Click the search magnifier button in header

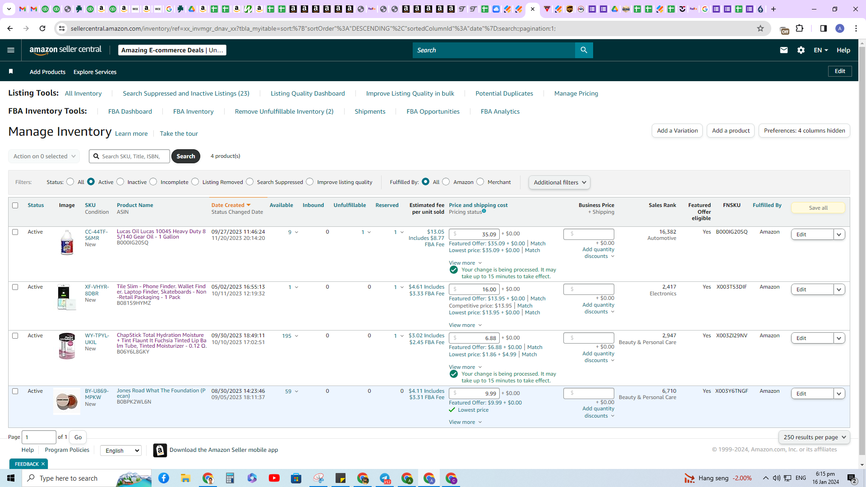pos(584,50)
